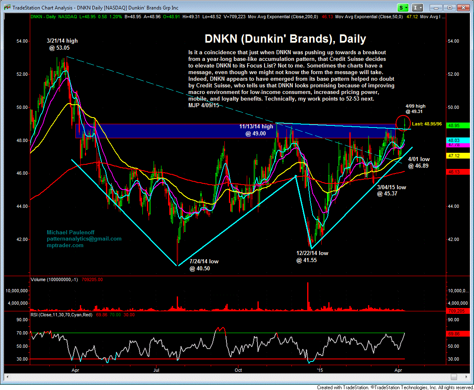This screenshot has width=474, height=390.
Task: Click the red 46.13 EMA price tag
Action: [x=458, y=172]
